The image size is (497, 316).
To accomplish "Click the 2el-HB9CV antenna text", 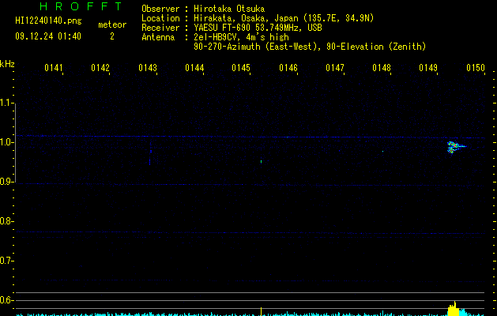I will 241,37.
